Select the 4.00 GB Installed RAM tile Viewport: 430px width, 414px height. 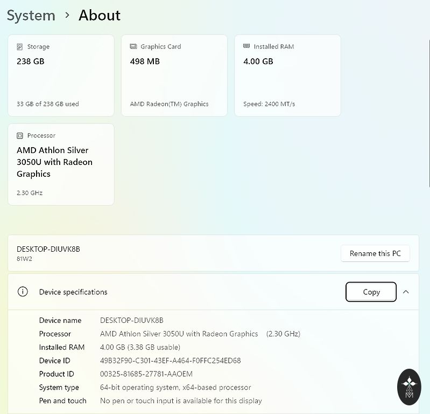(287, 75)
